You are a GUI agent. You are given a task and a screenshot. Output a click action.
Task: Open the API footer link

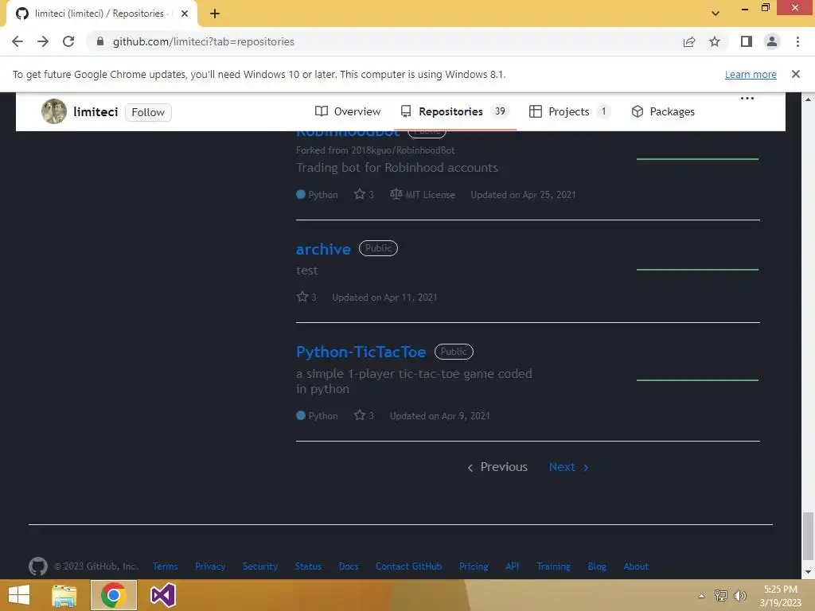point(512,566)
